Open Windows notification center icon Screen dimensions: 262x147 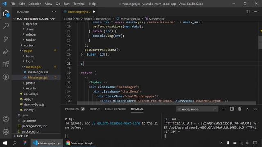point(255,143)
